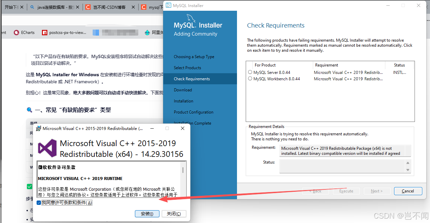Click the Status column header

pos(399,65)
